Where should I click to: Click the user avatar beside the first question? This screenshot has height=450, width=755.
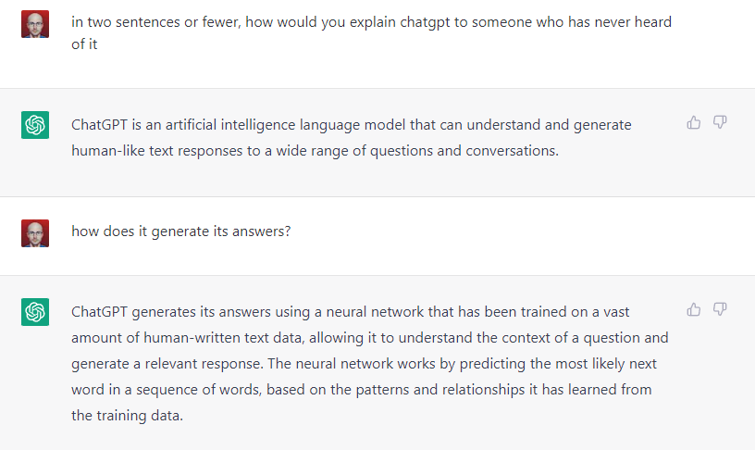(x=35, y=24)
